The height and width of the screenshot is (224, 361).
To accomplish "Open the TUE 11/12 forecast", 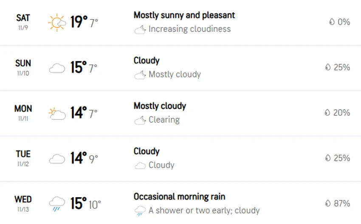I will [x=180, y=159].
